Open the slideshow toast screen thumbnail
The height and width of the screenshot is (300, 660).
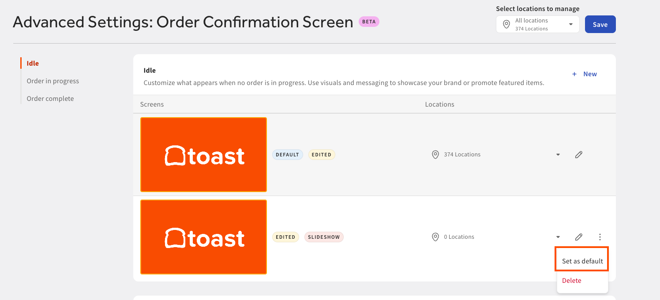point(203,237)
